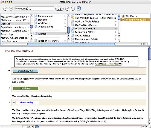Open the Palettes folder icon

35,34
